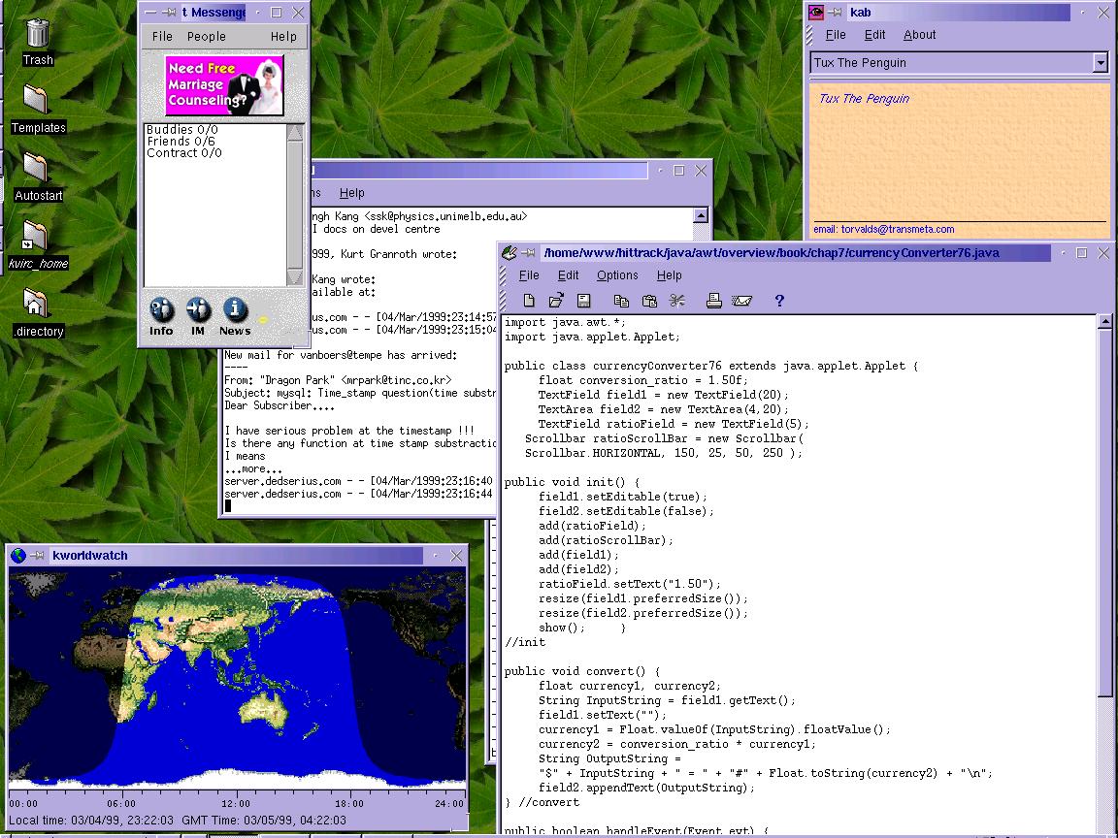The height and width of the screenshot is (838, 1118).
Task: Click editor vertical scrollbar thumb
Action: (1104, 513)
